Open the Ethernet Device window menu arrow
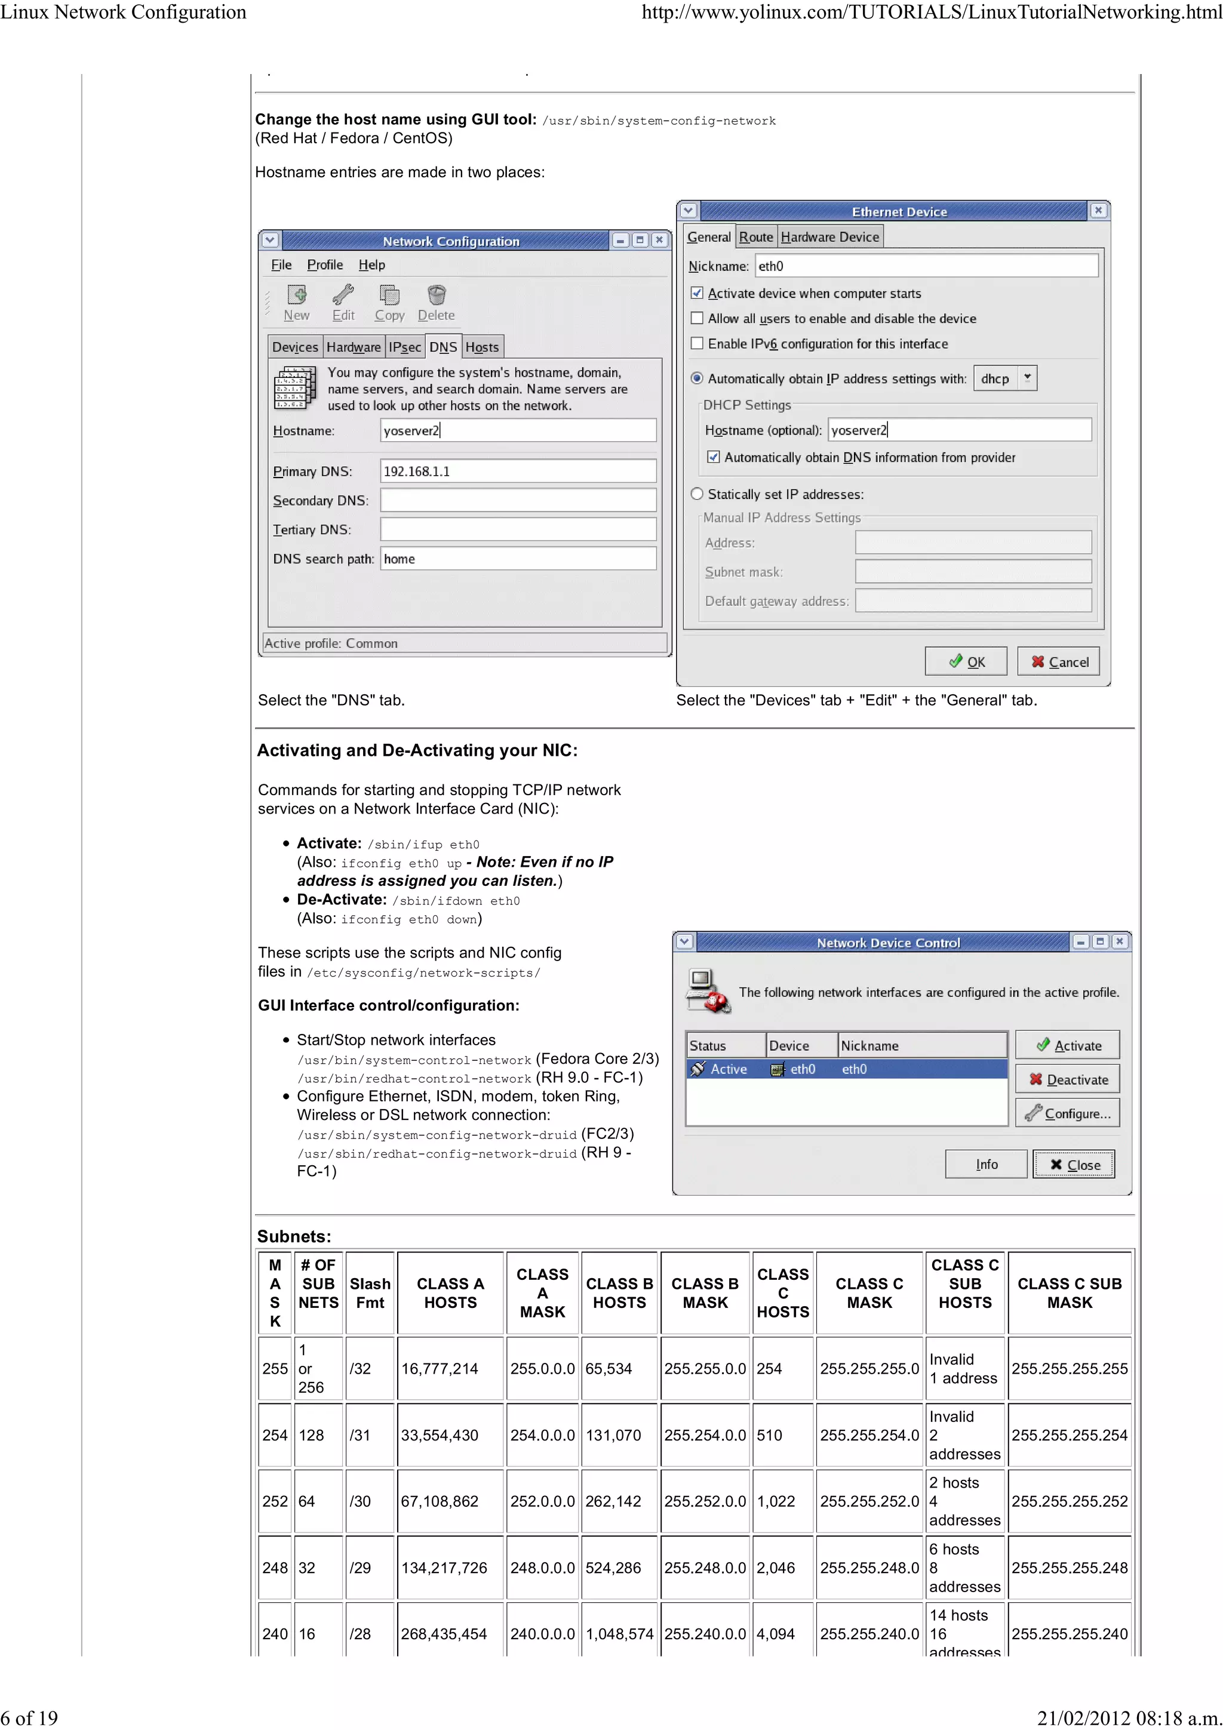 689,211
